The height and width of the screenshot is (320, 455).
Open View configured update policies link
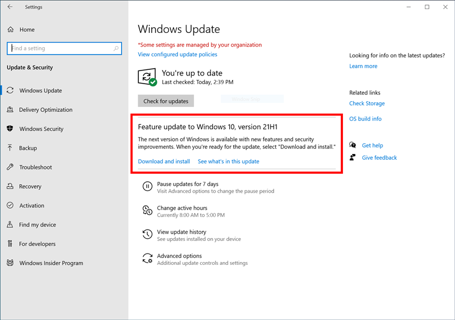pos(177,54)
